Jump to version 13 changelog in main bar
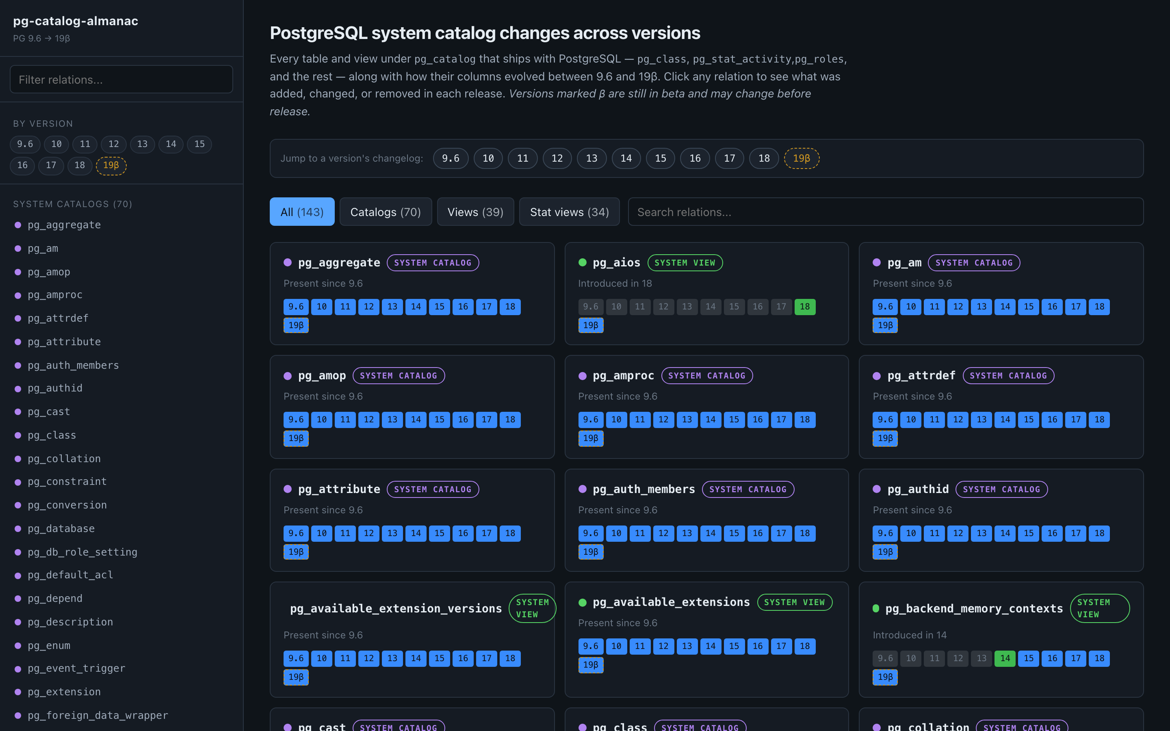This screenshot has width=1170, height=731. click(x=591, y=158)
